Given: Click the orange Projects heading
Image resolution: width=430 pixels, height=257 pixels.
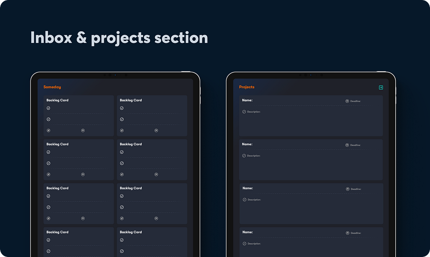Looking at the screenshot, I should (247, 87).
